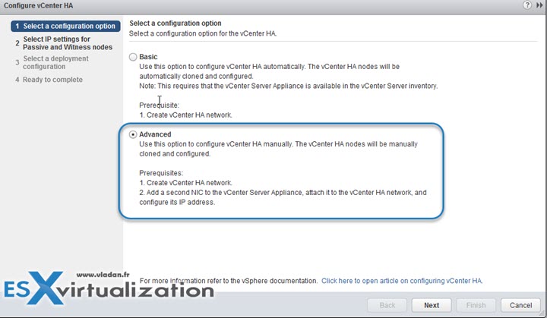
Task: Expand the dialog with double-arrow icon
Action: point(539,5)
